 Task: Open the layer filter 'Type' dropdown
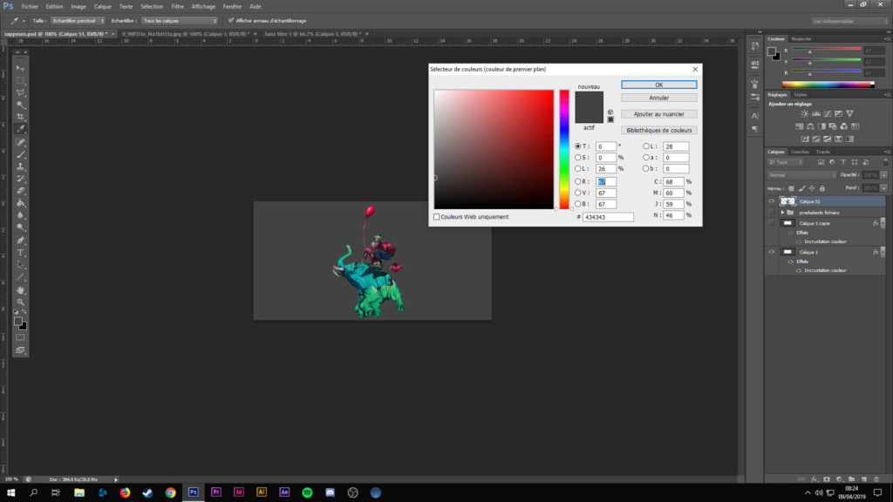pos(786,162)
